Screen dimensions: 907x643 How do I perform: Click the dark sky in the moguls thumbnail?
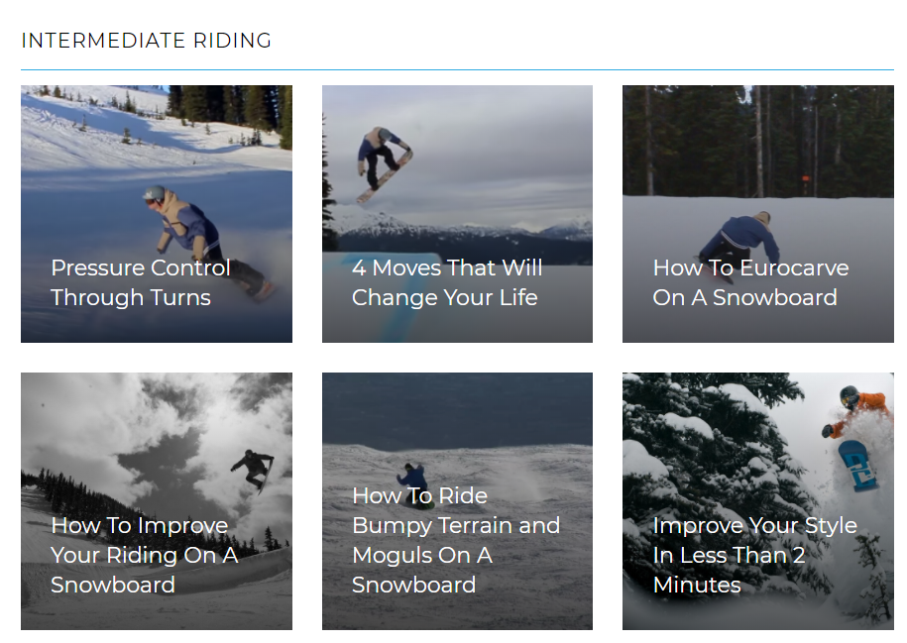456,404
